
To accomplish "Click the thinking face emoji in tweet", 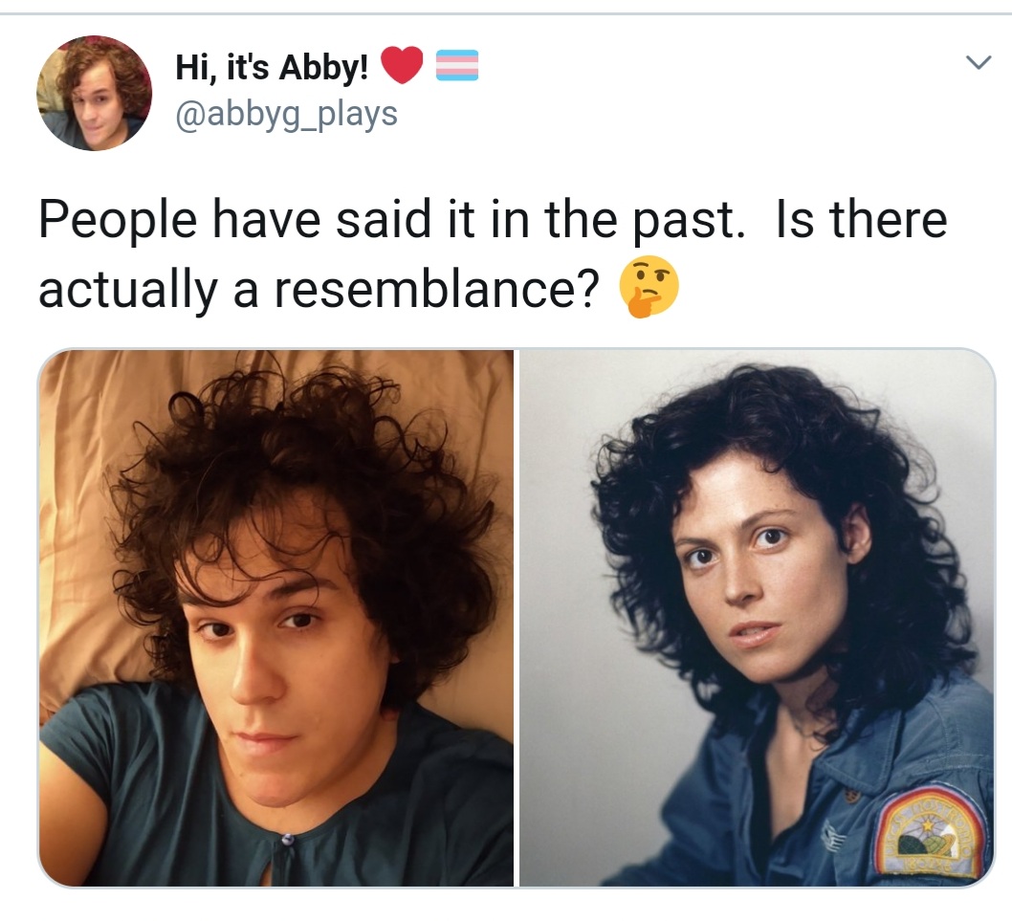I will (x=648, y=287).
